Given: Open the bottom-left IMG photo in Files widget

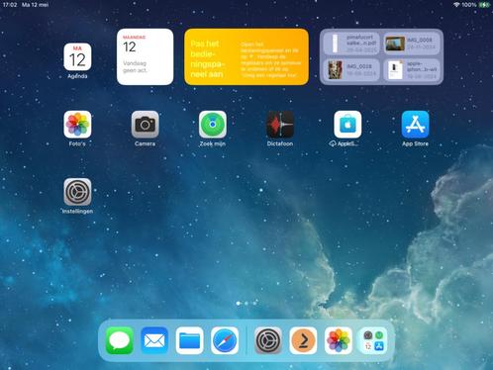Looking at the screenshot, I should point(351,69).
